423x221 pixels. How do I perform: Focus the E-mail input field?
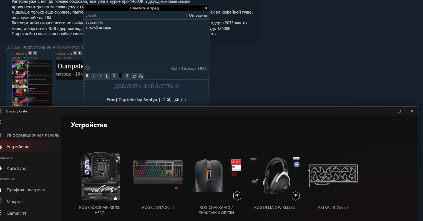point(135,16)
